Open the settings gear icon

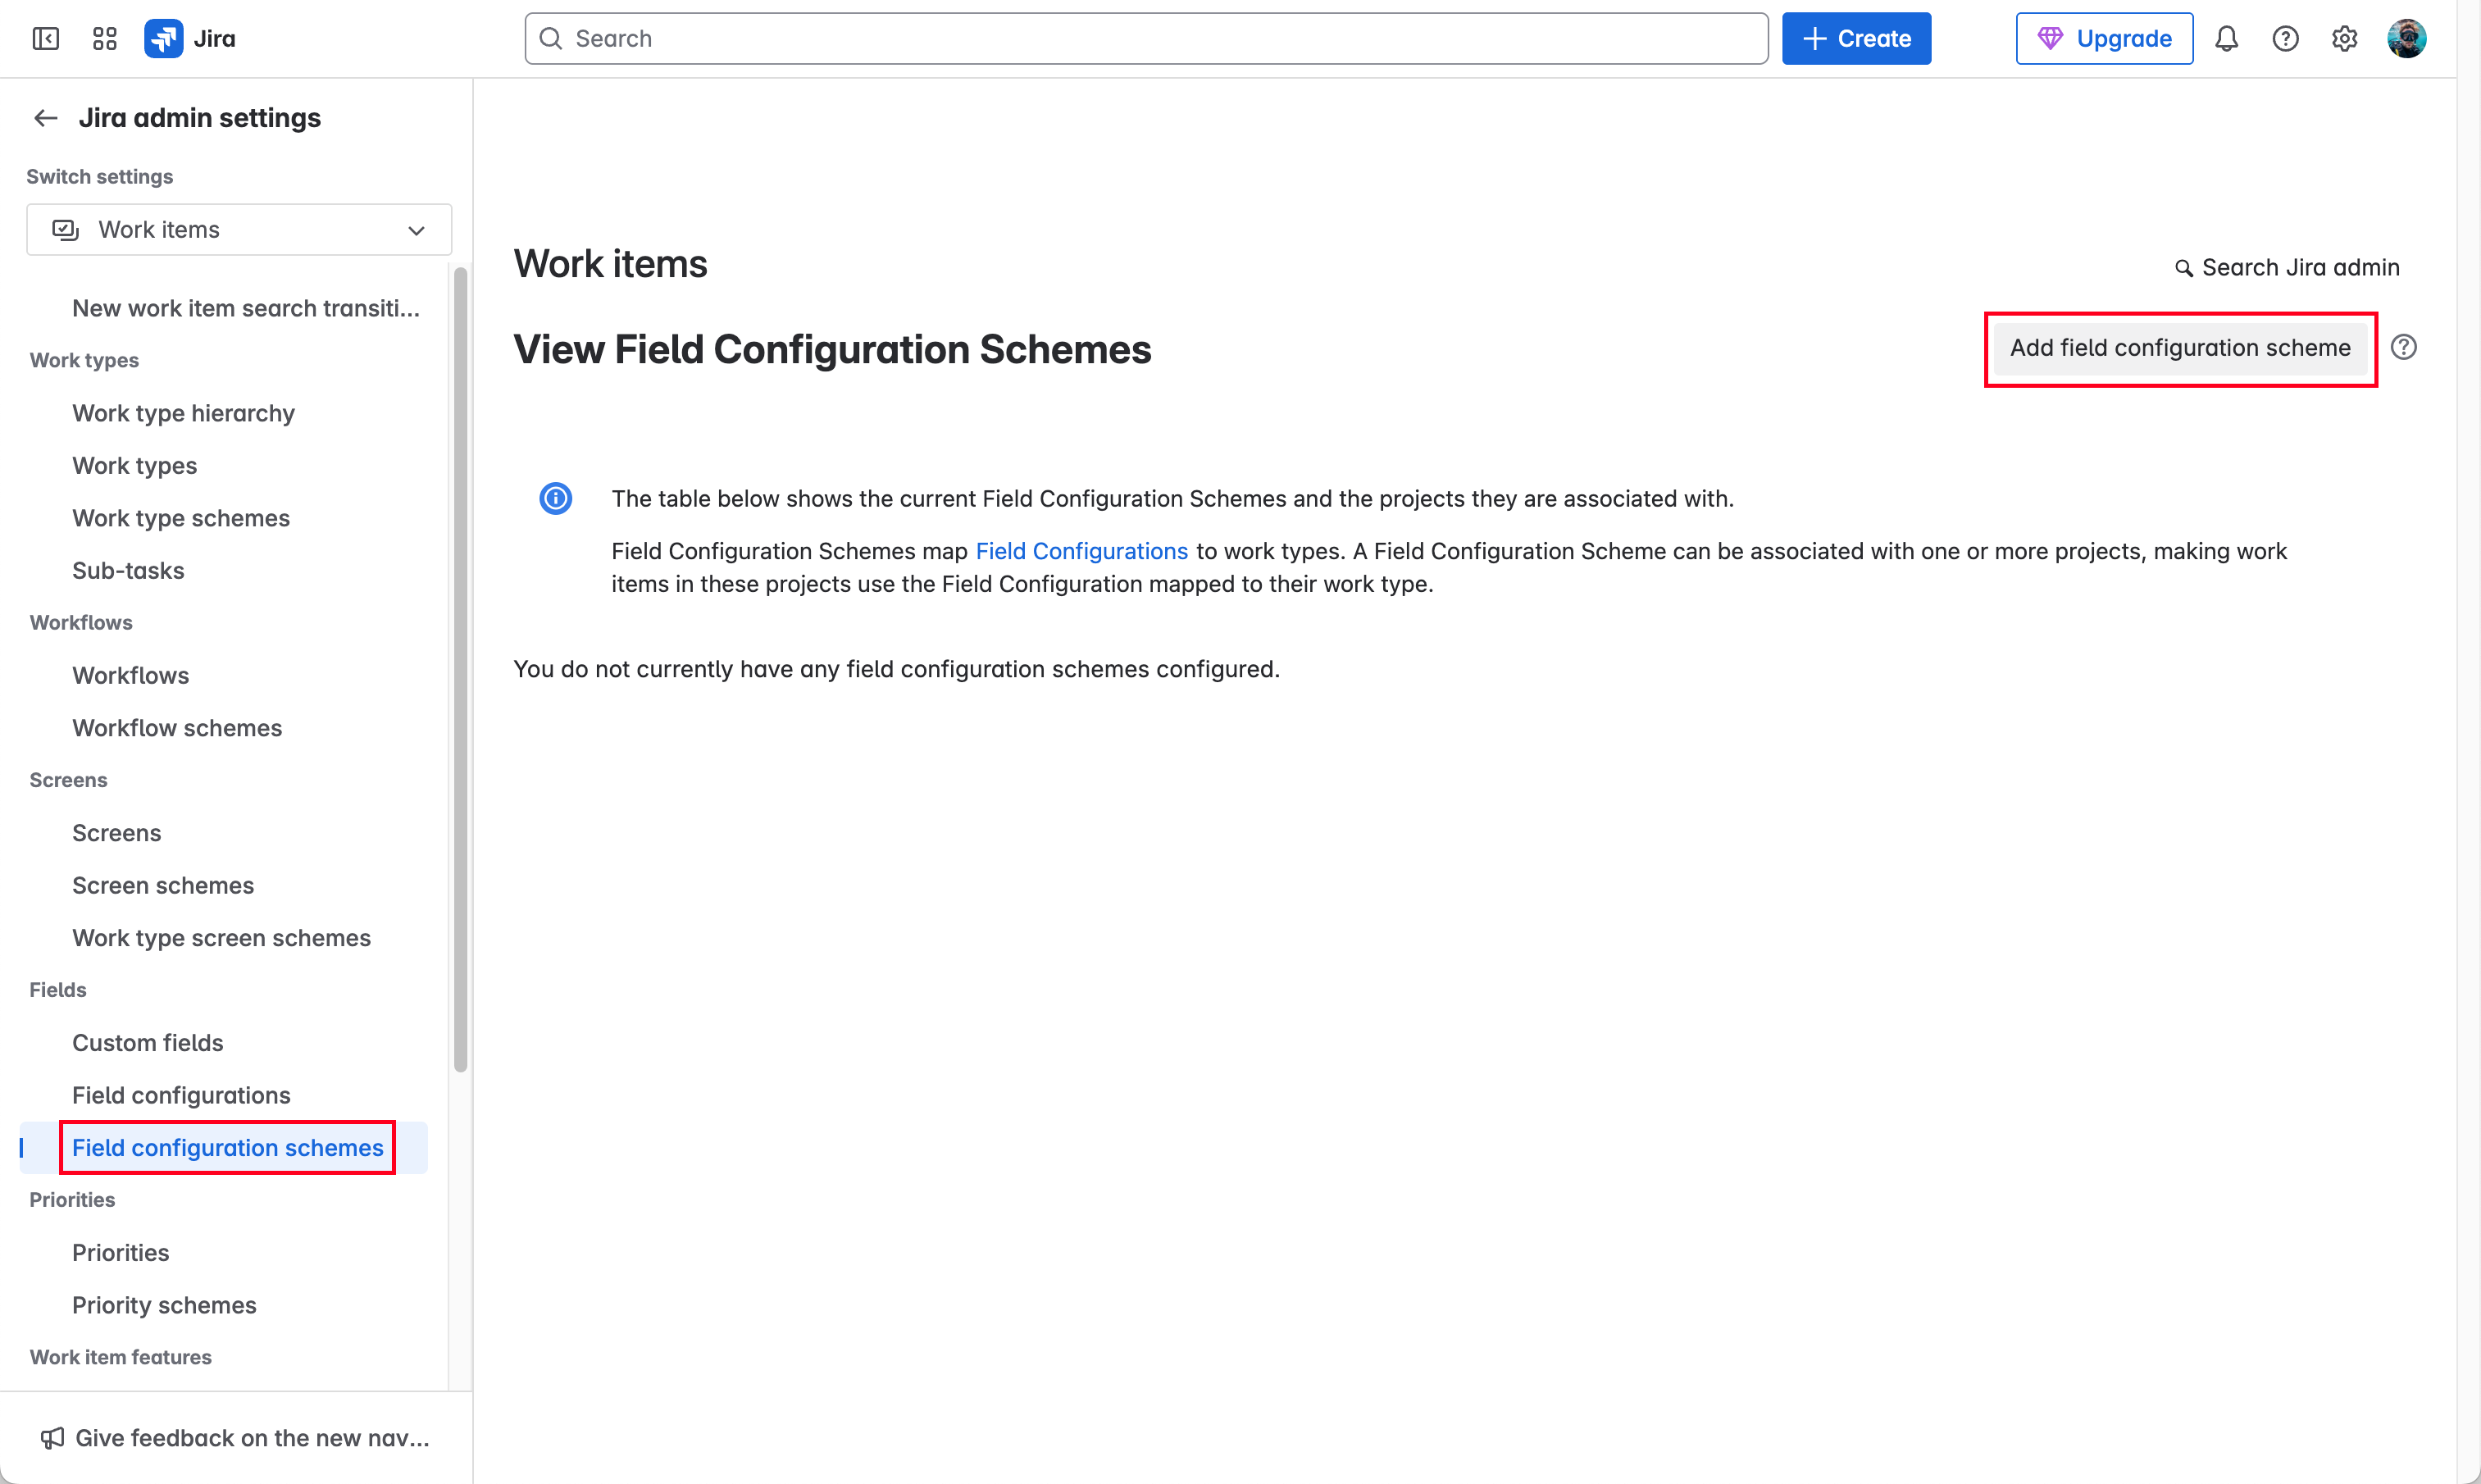(2344, 39)
